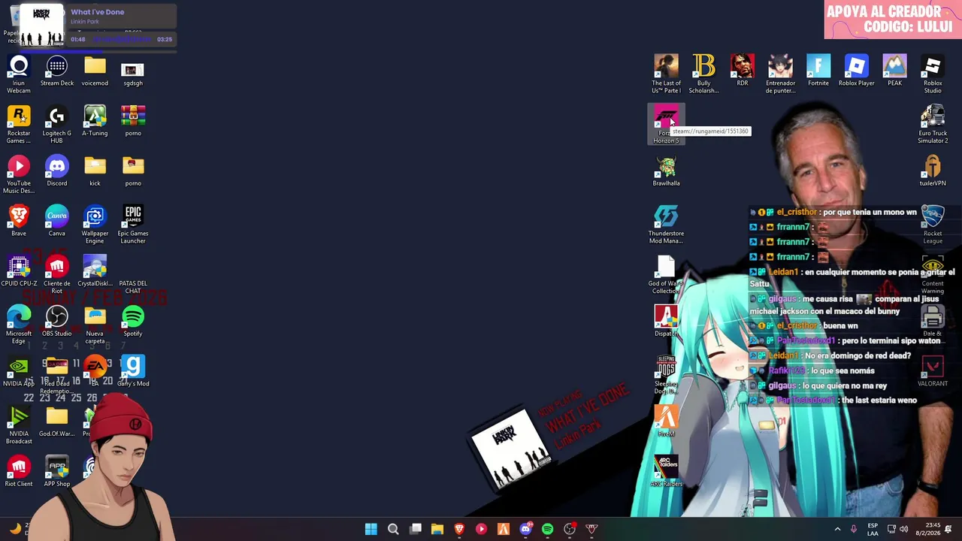Image resolution: width=962 pixels, height=541 pixels.
Task: Switch to Discord on the taskbar
Action: (x=525, y=529)
